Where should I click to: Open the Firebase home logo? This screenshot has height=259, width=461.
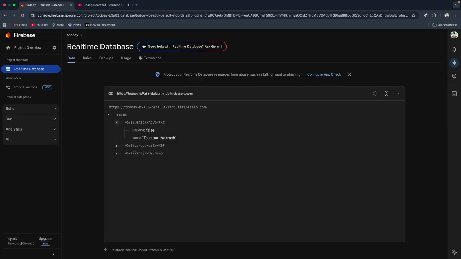point(21,35)
